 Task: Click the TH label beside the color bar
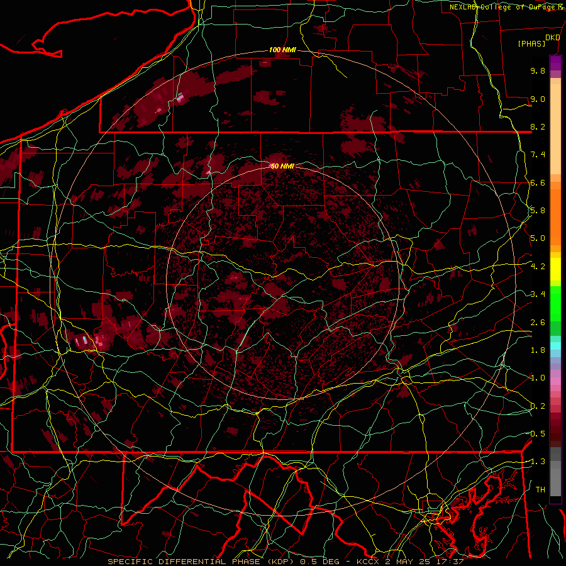pos(540,490)
